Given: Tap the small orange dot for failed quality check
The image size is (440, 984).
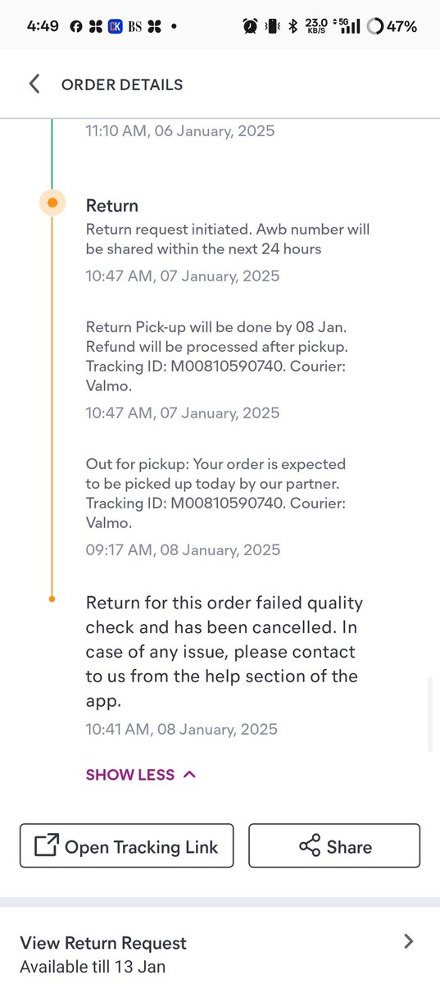Looking at the screenshot, I should pos(52,599).
